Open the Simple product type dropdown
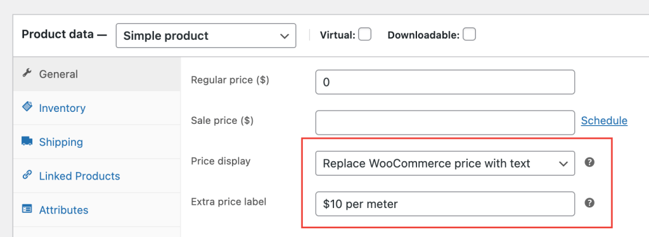 (206, 35)
